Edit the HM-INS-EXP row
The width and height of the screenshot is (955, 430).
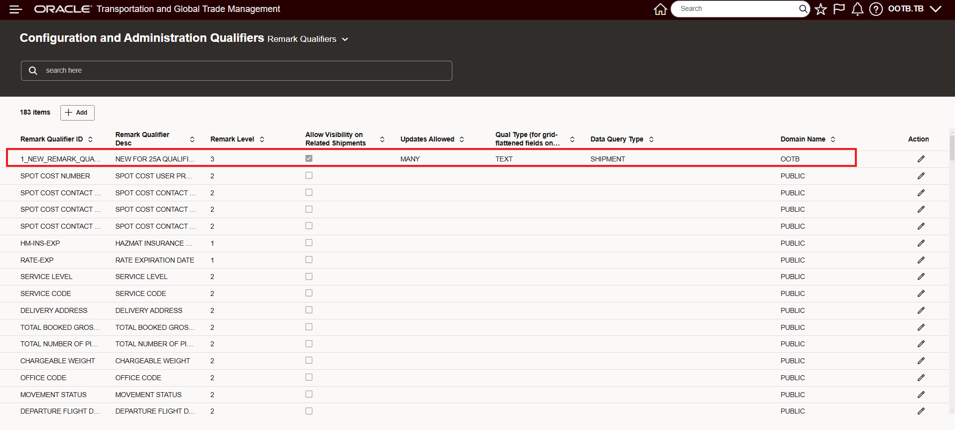click(x=921, y=243)
